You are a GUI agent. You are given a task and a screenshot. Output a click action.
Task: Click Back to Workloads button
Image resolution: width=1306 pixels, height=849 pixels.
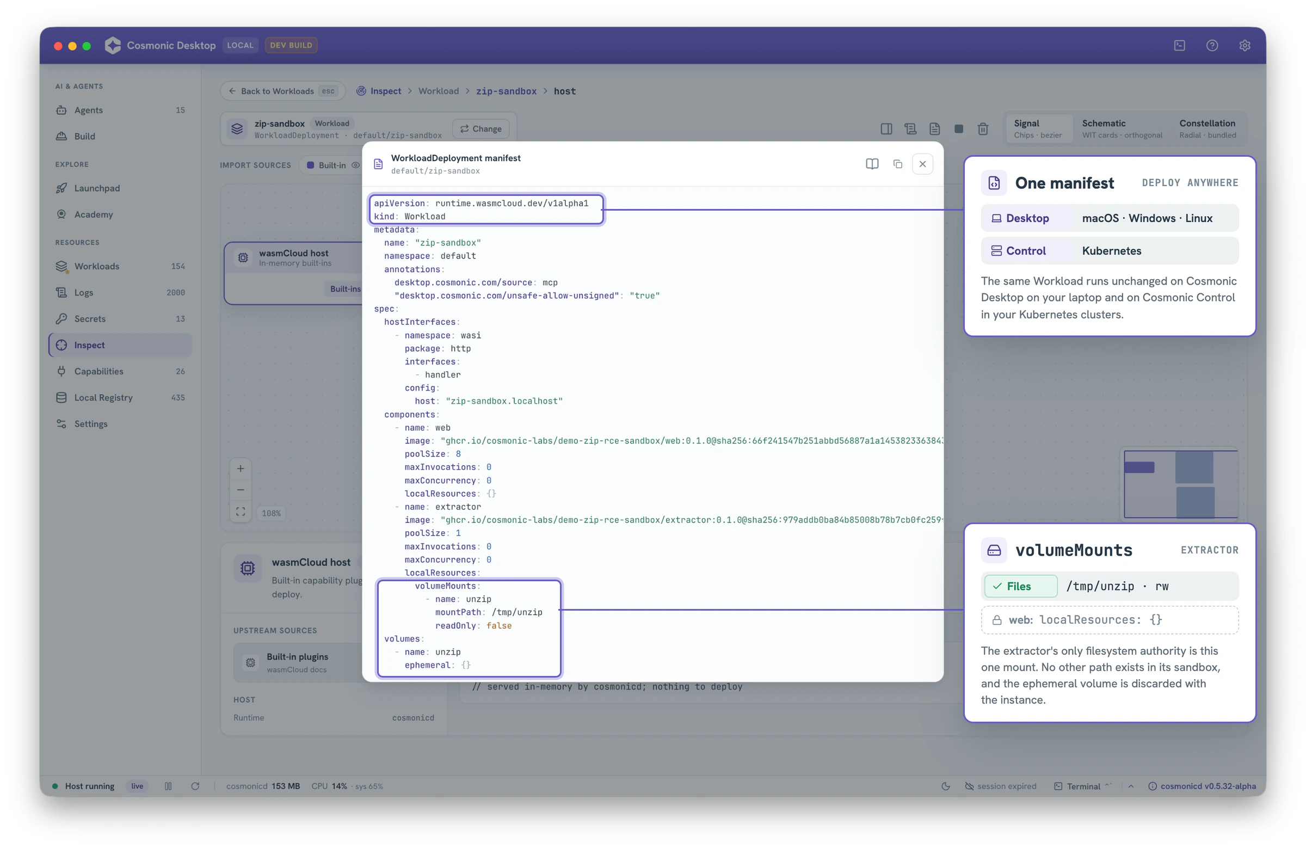coord(282,90)
